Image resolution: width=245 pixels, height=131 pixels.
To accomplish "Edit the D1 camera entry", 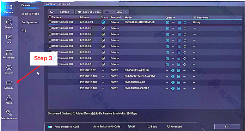I will (x=167, y=23).
